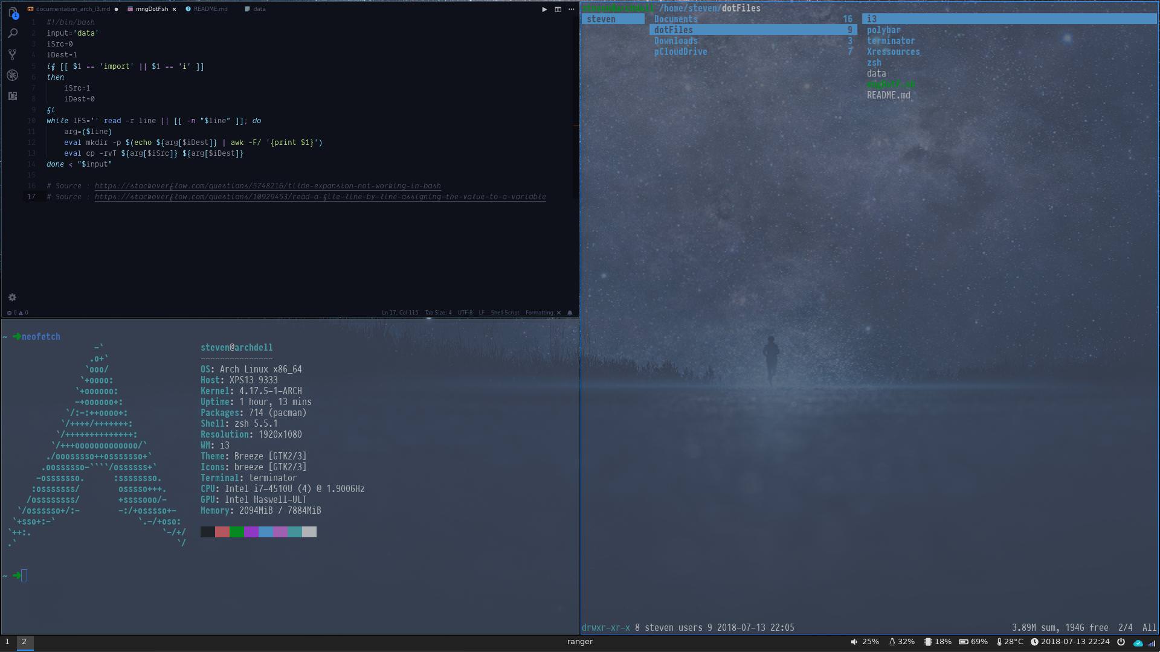1160x652 pixels.
Task: Select the steven entry in ranger's left column
Action: pos(613,19)
